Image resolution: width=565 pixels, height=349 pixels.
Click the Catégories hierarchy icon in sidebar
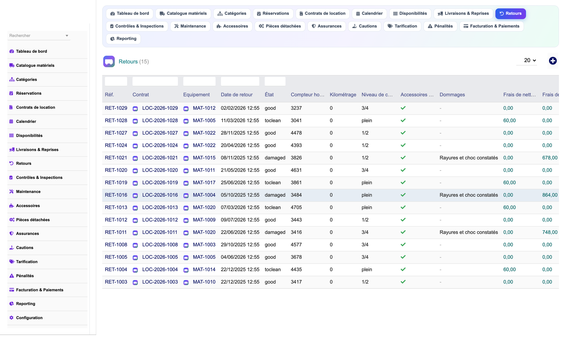12,79
